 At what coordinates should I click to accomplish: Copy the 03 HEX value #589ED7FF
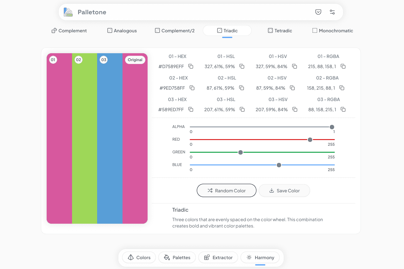tap(191, 110)
